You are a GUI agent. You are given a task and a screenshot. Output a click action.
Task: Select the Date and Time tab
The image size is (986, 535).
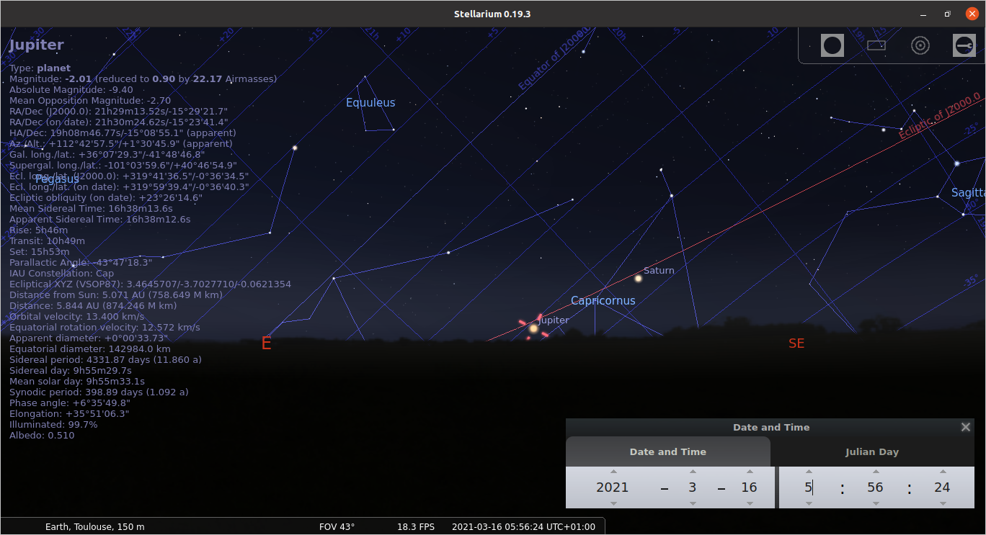667,452
